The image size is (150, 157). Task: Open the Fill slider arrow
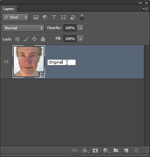click(80, 38)
